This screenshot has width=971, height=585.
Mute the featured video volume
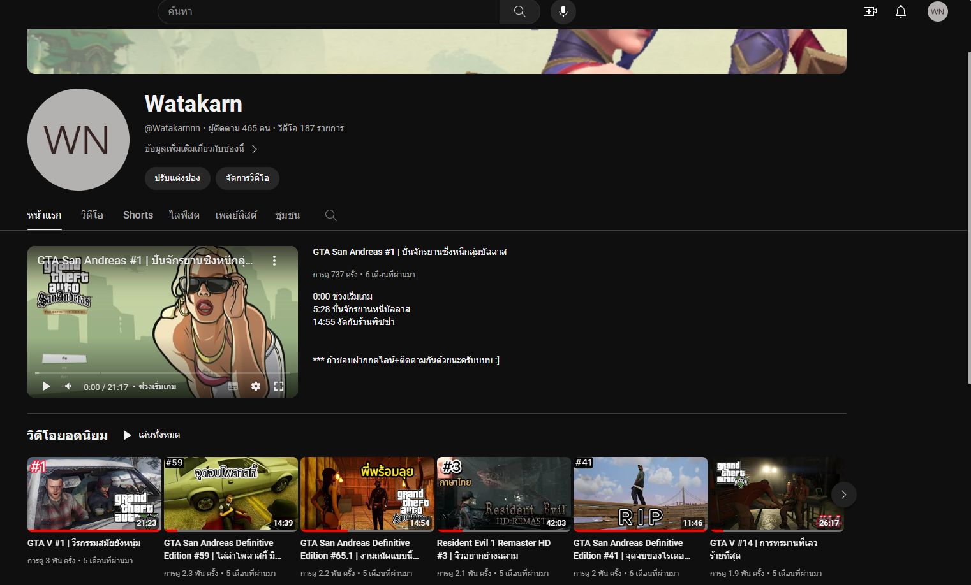(x=68, y=386)
